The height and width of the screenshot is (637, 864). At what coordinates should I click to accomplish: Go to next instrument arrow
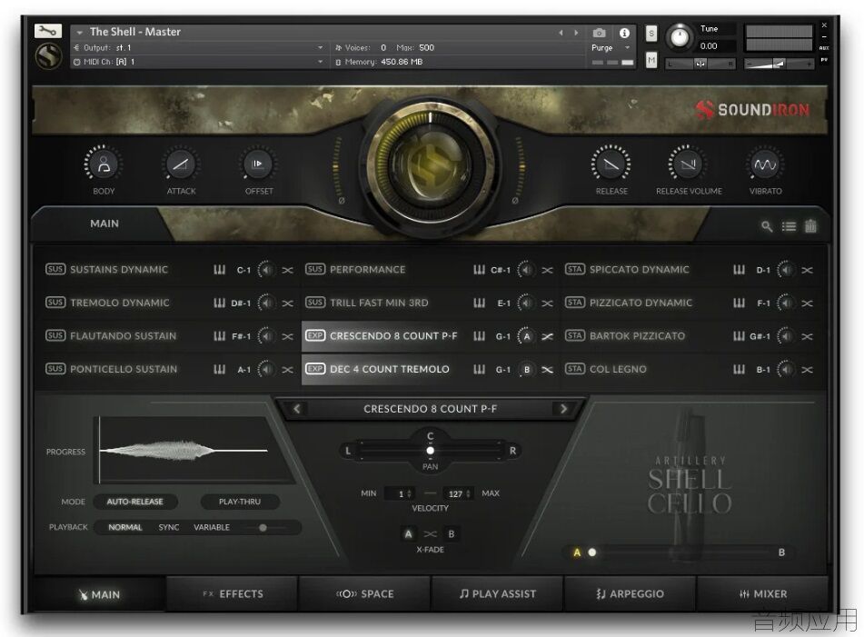[576, 33]
